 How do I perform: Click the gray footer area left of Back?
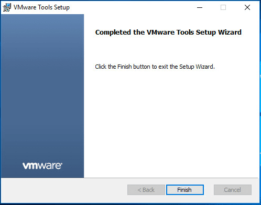pos(64,190)
